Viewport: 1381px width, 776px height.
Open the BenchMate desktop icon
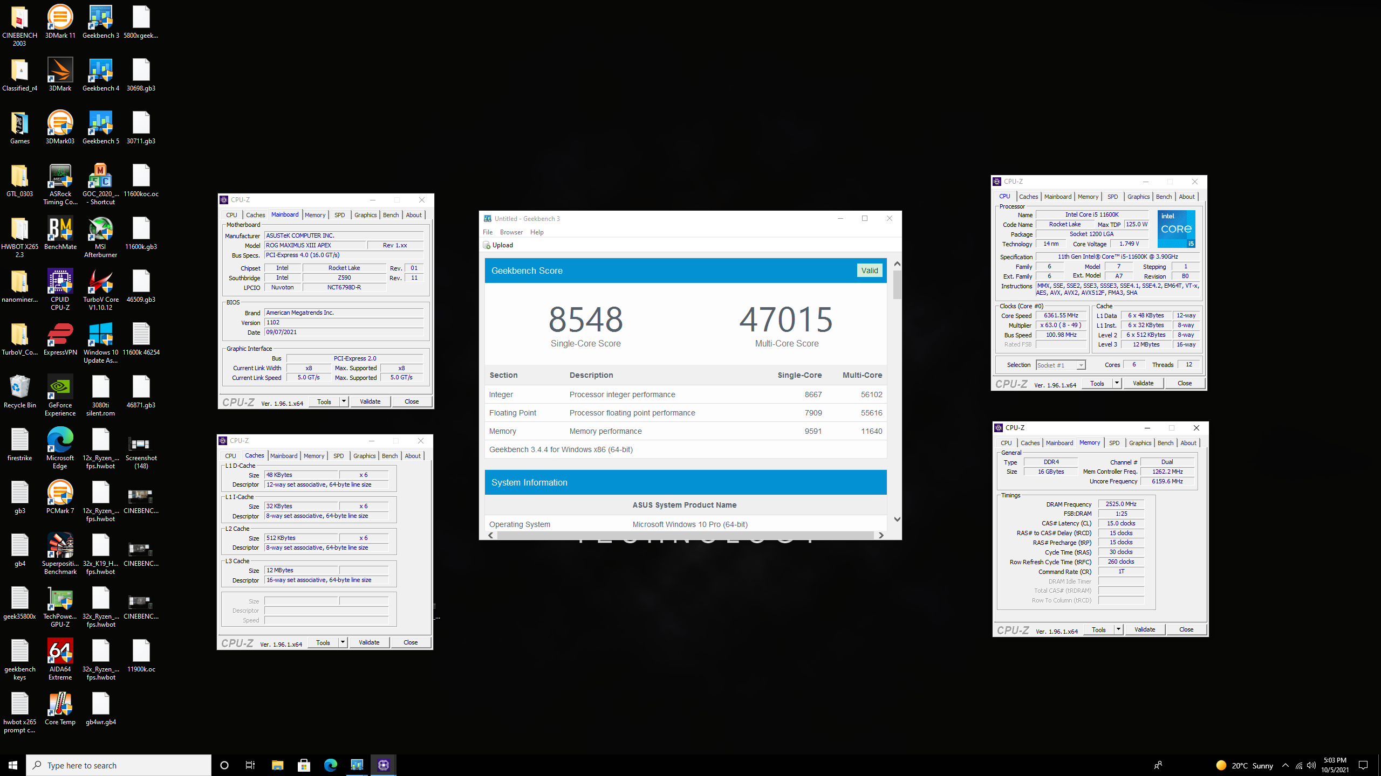[60, 233]
